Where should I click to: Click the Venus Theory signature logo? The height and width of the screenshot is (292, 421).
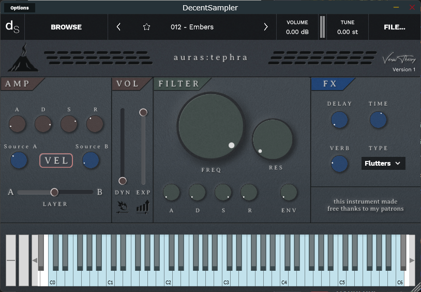pyautogui.click(x=399, y=59)
